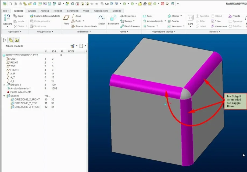Select the Sketch tool

[102, 20]
